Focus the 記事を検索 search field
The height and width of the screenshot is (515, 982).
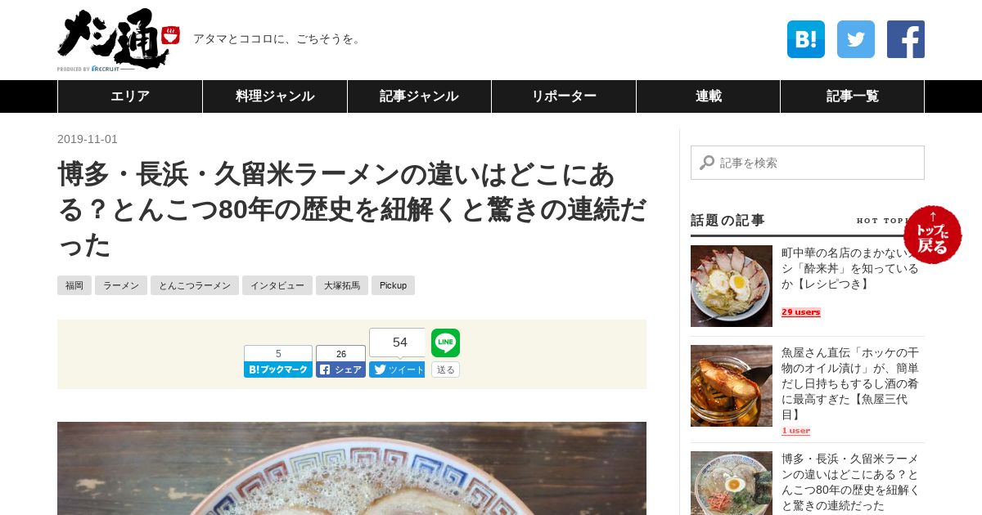[x=808, y=163]
